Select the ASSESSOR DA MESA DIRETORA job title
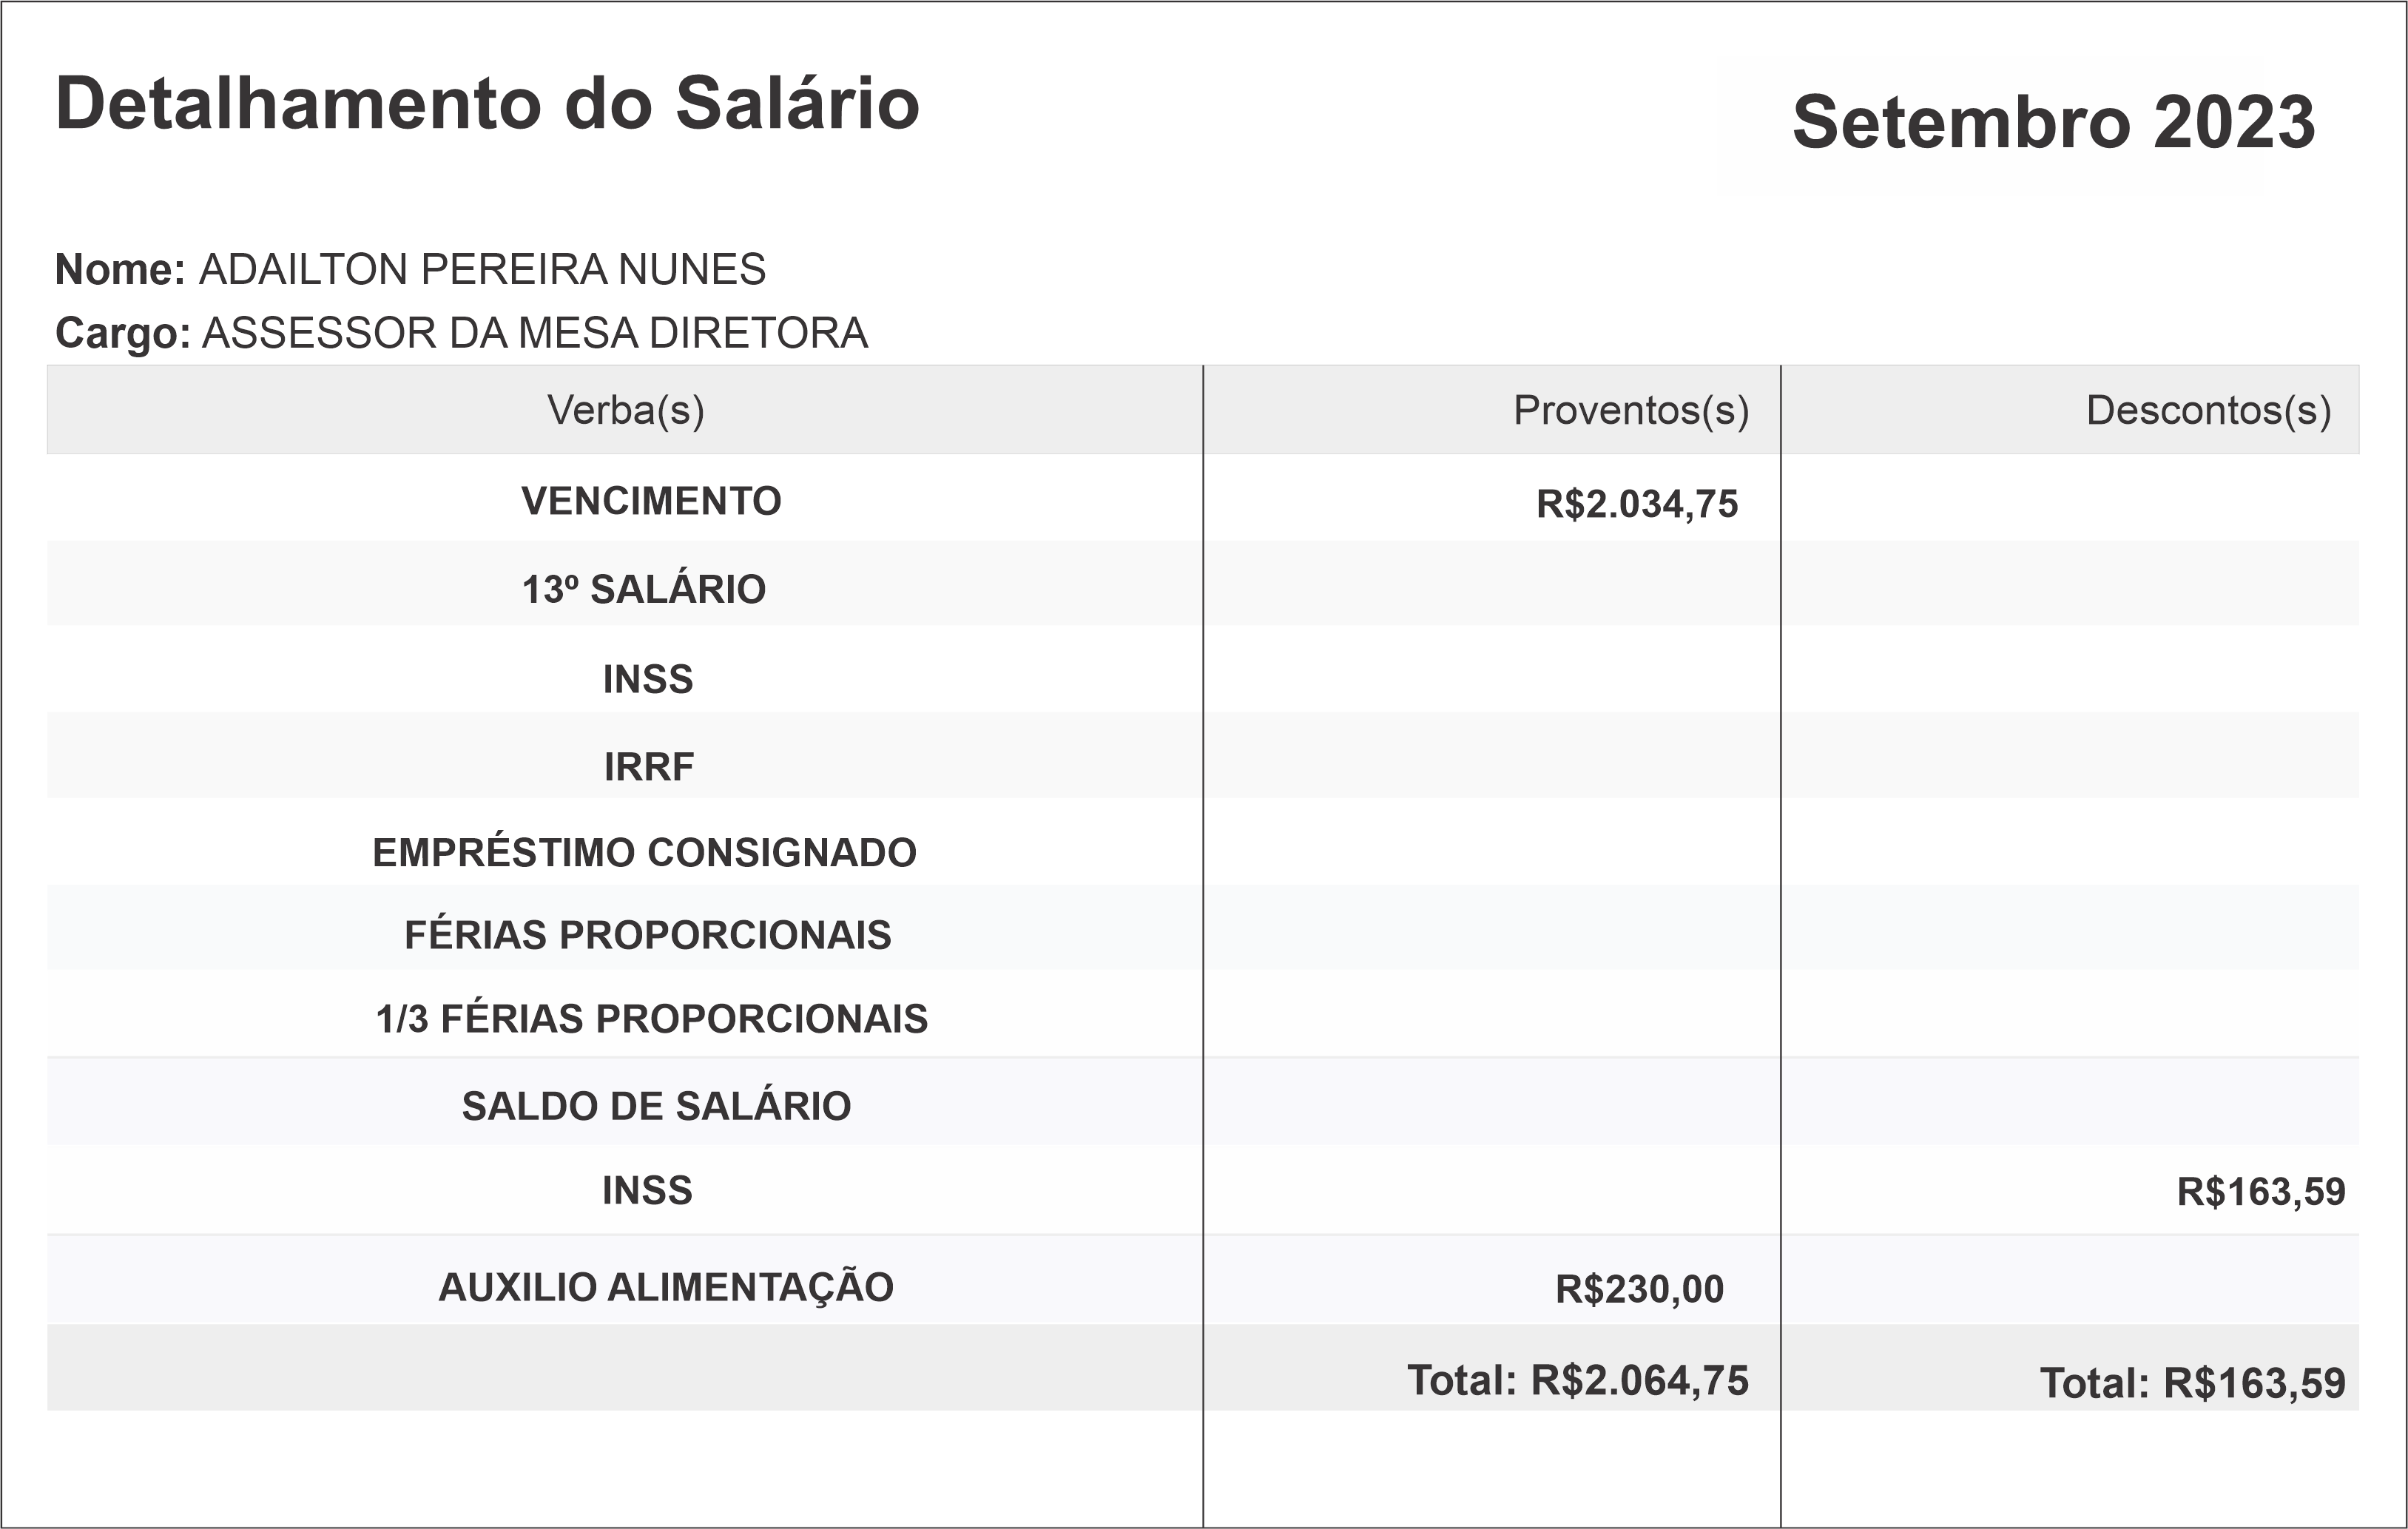 click(535, 333)
